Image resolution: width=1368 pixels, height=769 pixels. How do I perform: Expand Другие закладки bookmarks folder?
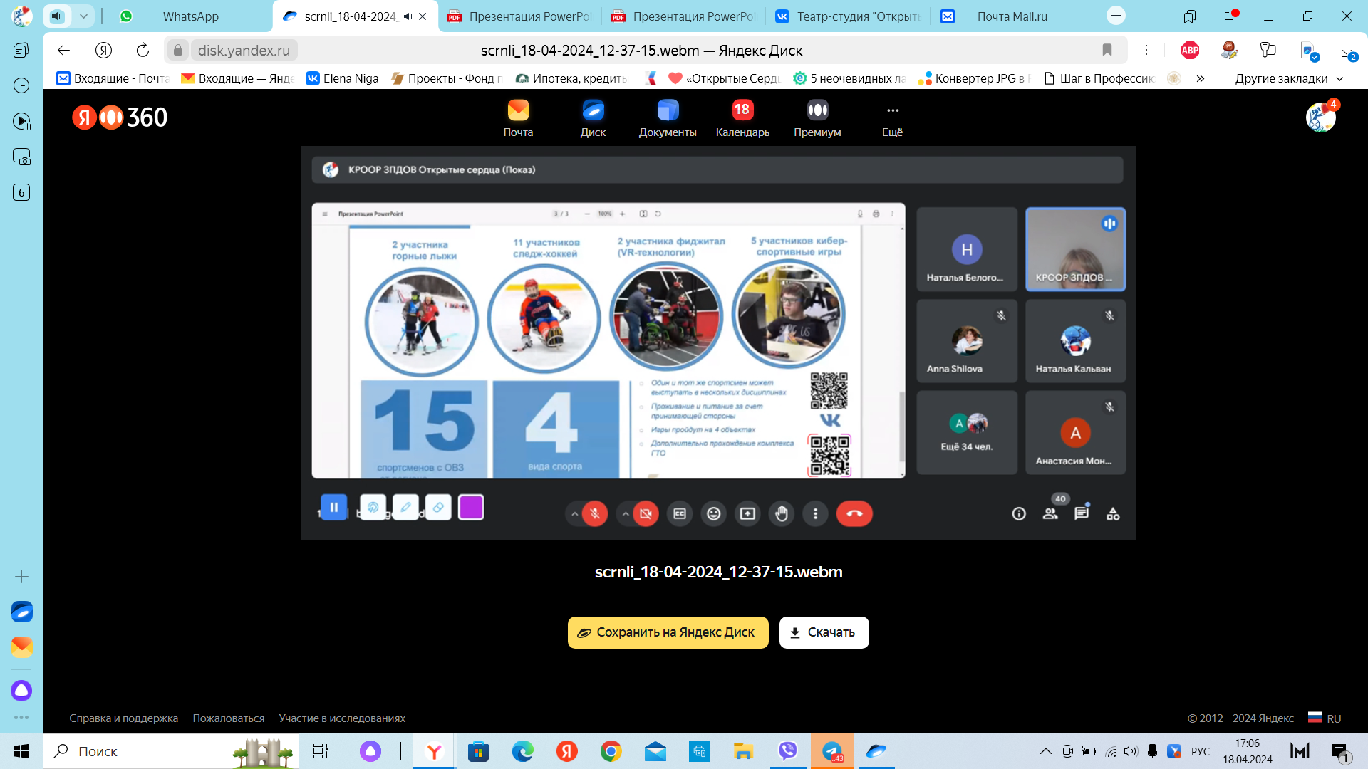pyautogui.click(x=1289, y=78)
